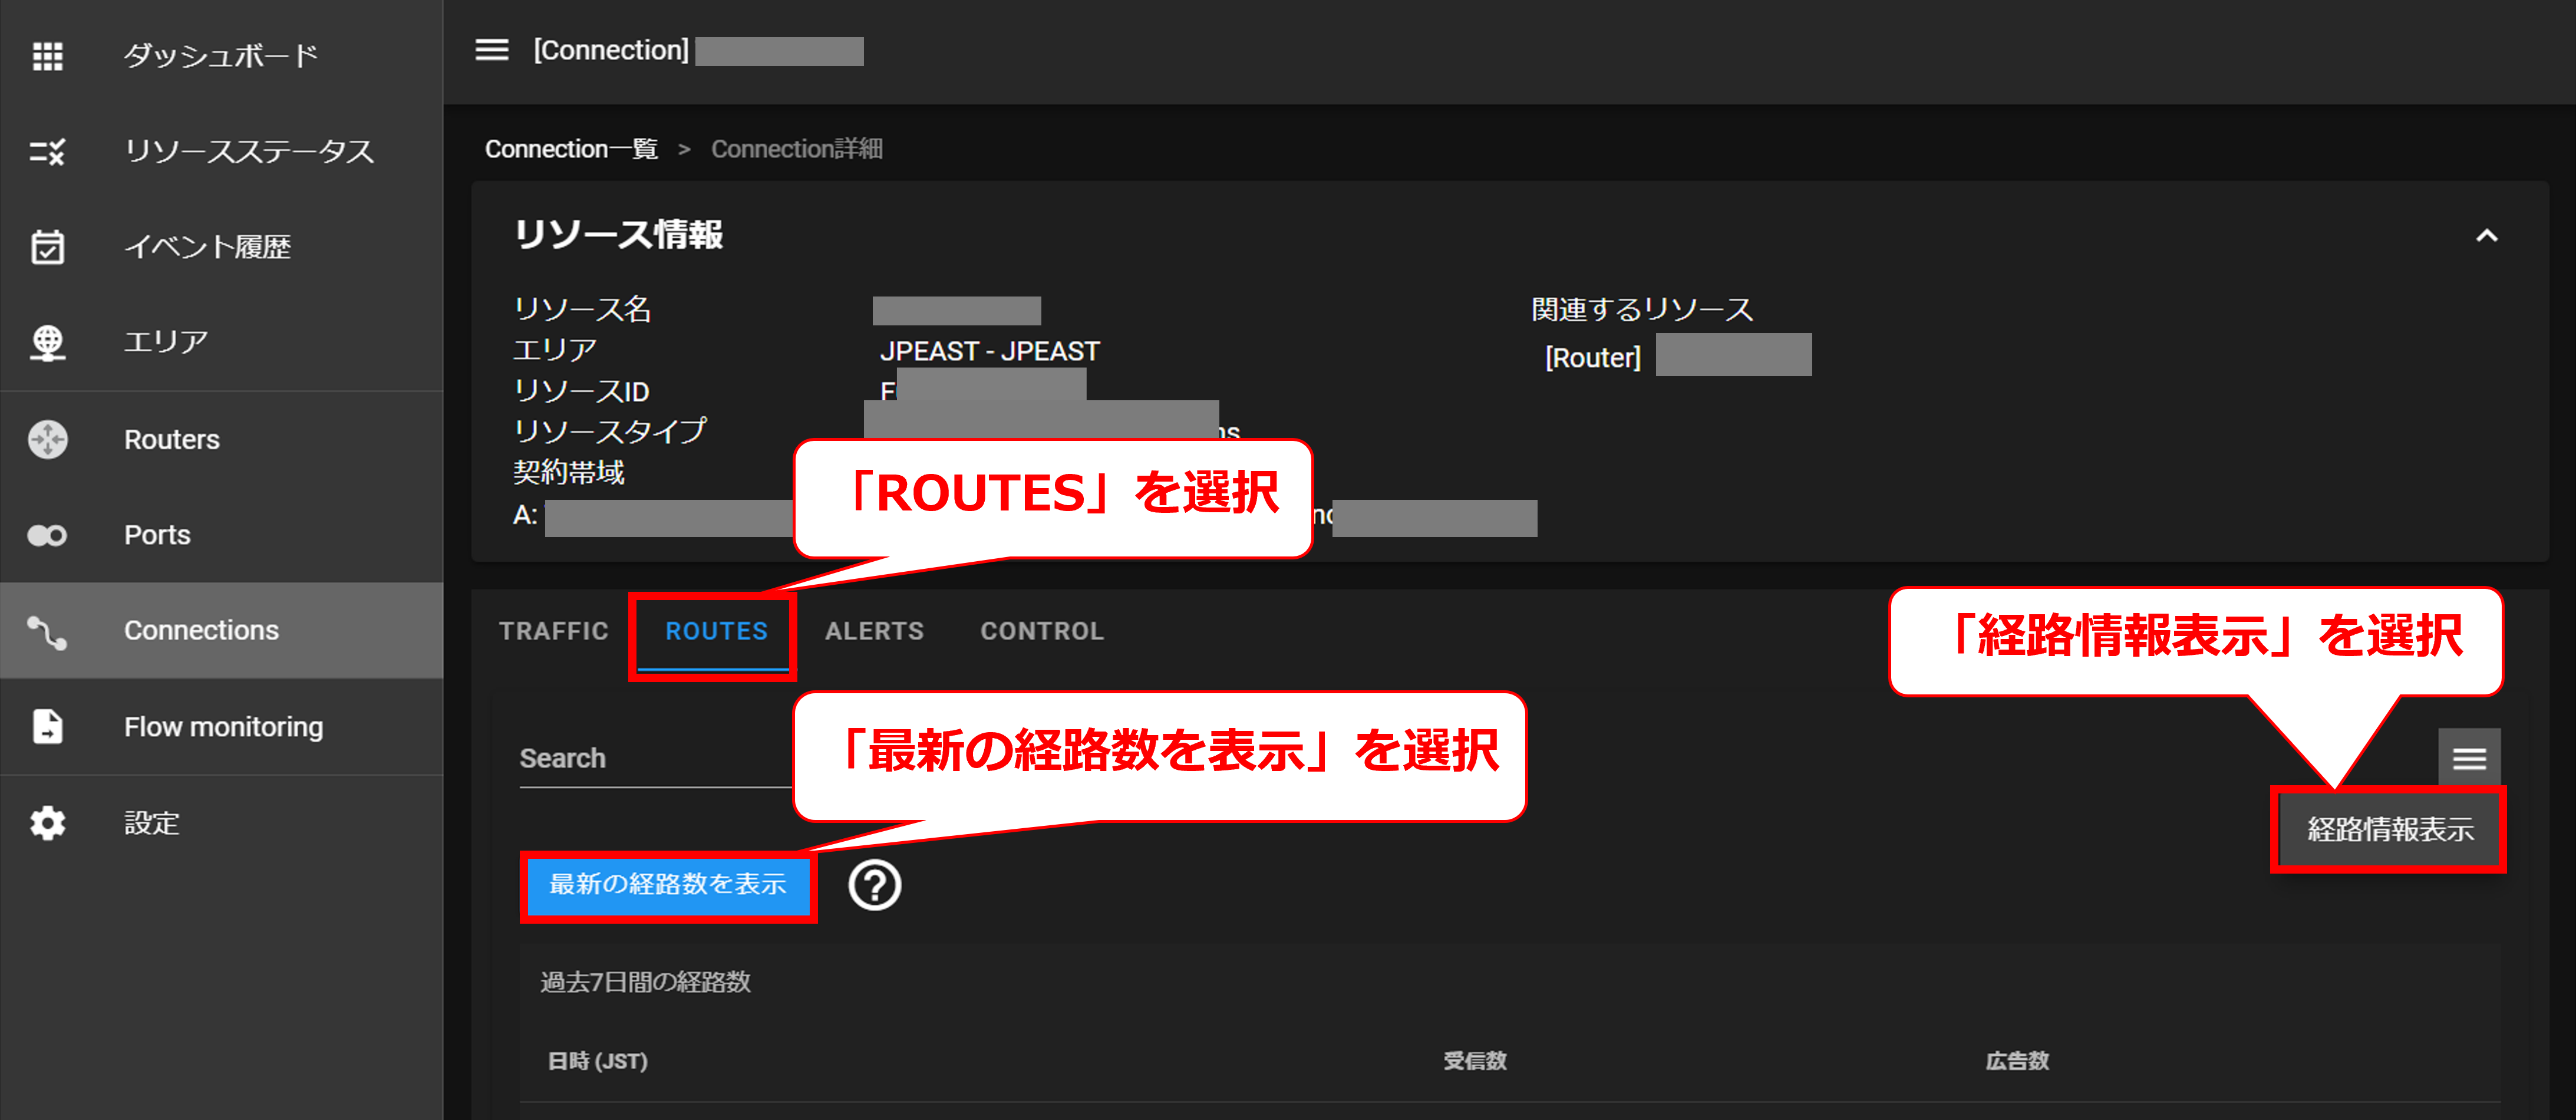The image size is (2576, 1120).
Task: Click the 最新の経路数を表示 button
Action: pos(668,885)
